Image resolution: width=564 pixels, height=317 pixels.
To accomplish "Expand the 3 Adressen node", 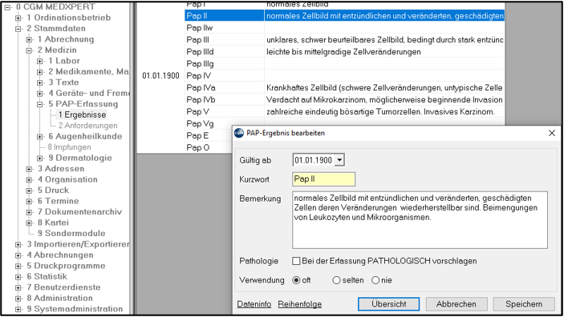I will pyautogui.click(x=29, y=169).
